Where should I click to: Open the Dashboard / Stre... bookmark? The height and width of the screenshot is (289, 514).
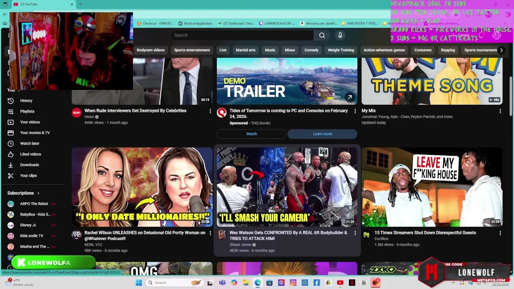coord(236,23)
